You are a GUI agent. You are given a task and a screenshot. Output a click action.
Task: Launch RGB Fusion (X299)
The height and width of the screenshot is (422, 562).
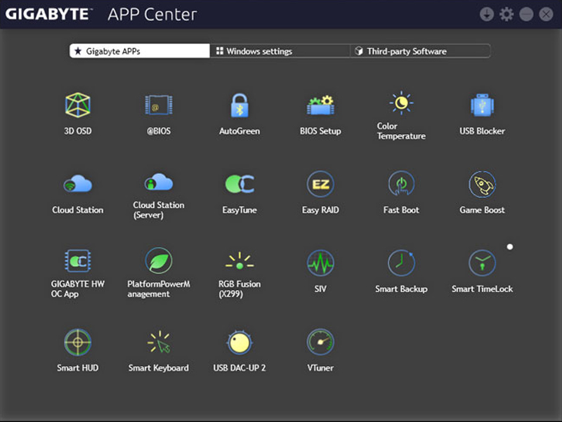240,263
